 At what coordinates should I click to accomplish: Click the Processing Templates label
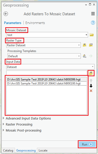click(22, 51)
